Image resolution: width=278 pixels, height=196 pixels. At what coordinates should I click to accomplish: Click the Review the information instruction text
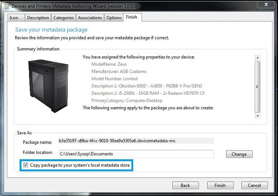92,38
